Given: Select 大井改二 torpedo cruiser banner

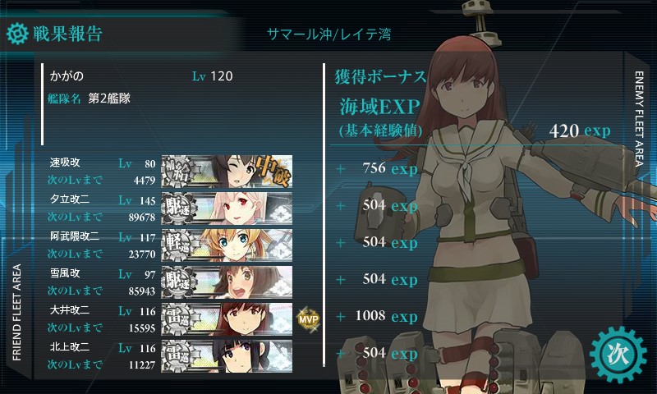Looking at the screenshot, I should pos(227,318).
